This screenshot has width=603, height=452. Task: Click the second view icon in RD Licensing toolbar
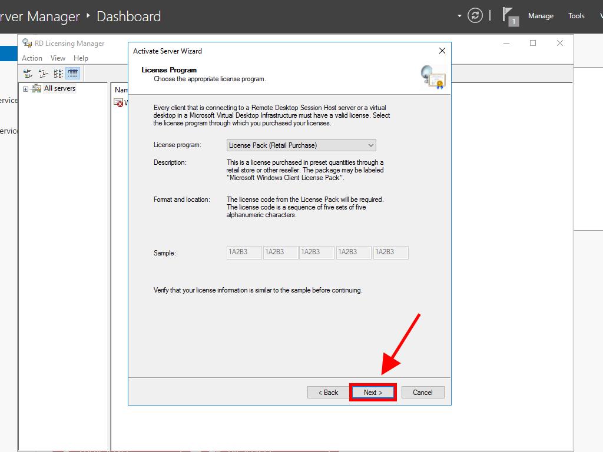click(43, 74)
